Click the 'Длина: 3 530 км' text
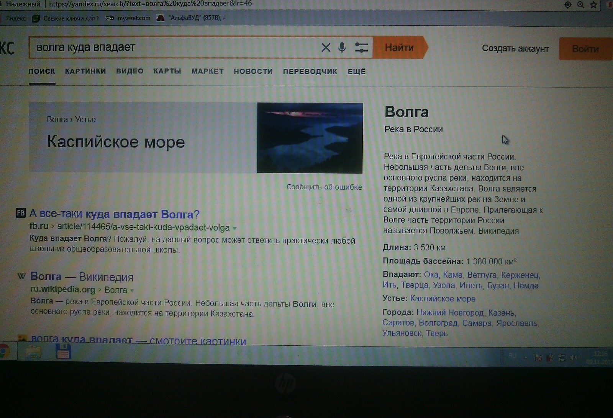This screenshot has width=613, height=418. pos(414,247)
